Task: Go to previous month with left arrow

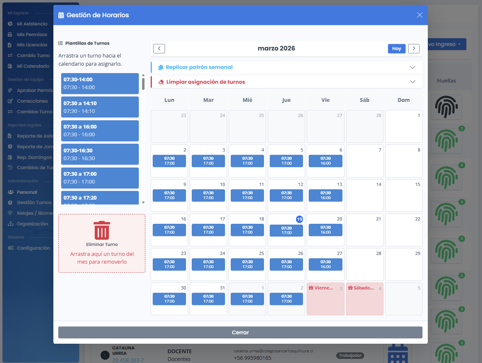Action: click(159, 48)
